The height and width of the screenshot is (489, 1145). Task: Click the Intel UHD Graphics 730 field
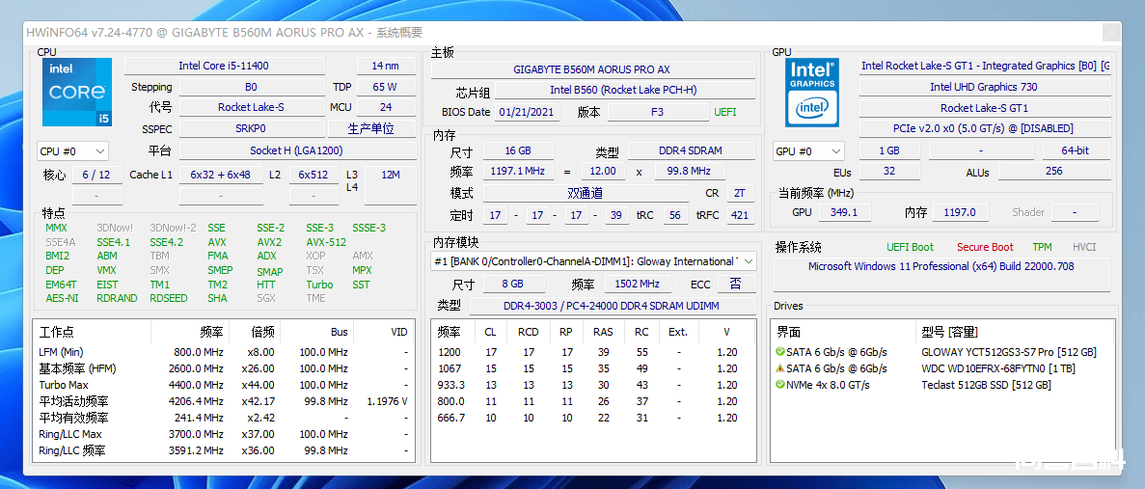point(984,87)
